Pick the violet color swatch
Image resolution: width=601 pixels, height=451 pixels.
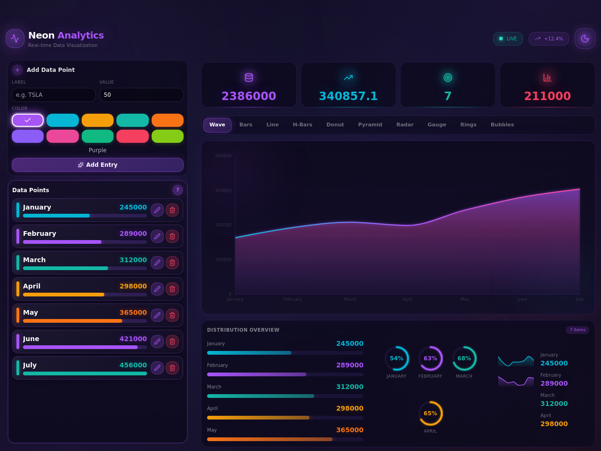tap(28, 136)
